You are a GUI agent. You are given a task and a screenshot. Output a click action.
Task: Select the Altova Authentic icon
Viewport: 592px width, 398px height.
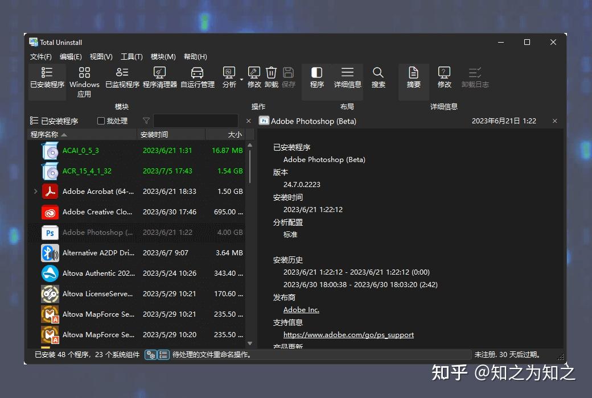point(50,273)
